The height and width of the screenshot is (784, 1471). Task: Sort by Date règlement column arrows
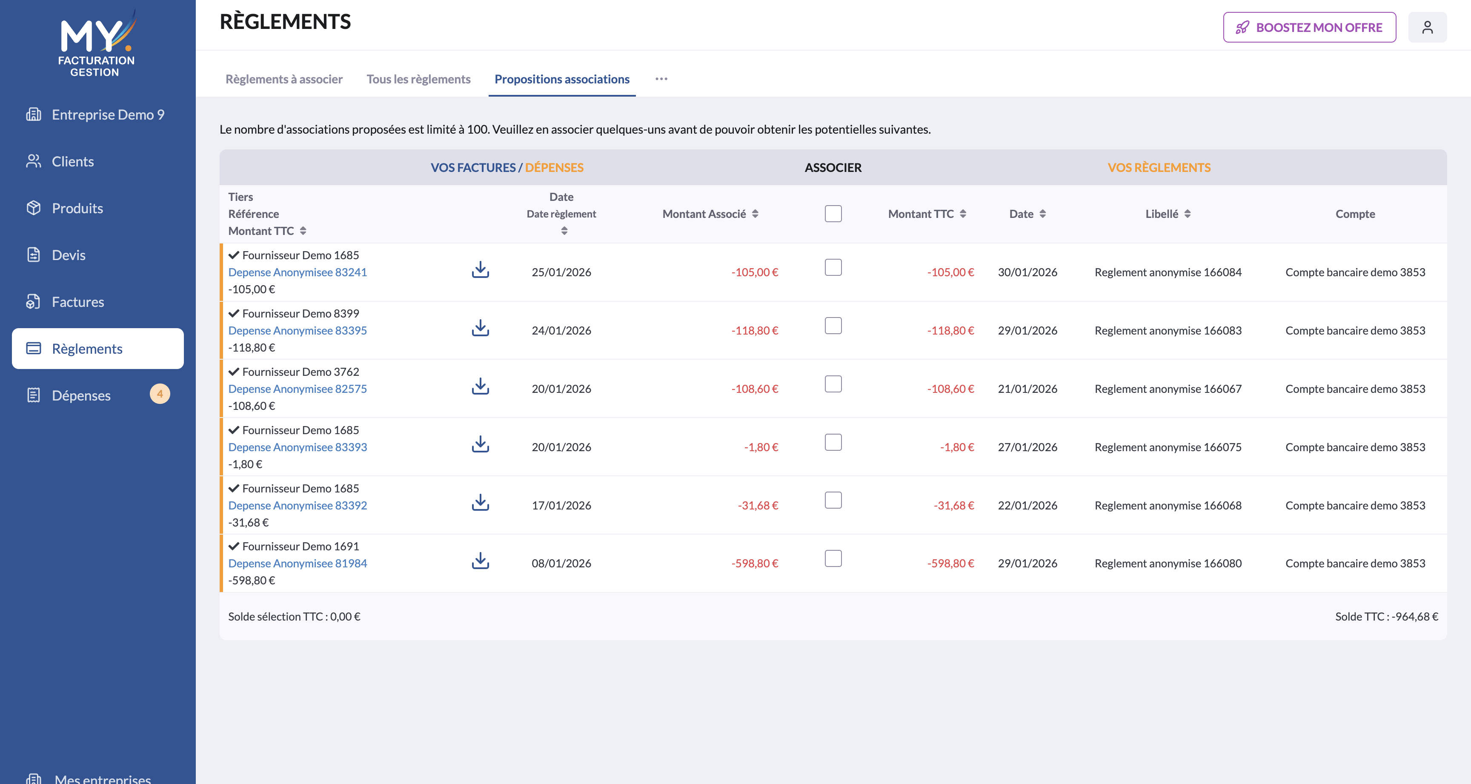[x=564, y=231]
